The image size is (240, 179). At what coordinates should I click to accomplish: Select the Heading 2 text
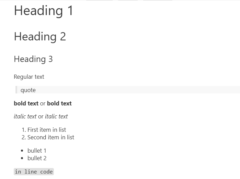point(40,37)
